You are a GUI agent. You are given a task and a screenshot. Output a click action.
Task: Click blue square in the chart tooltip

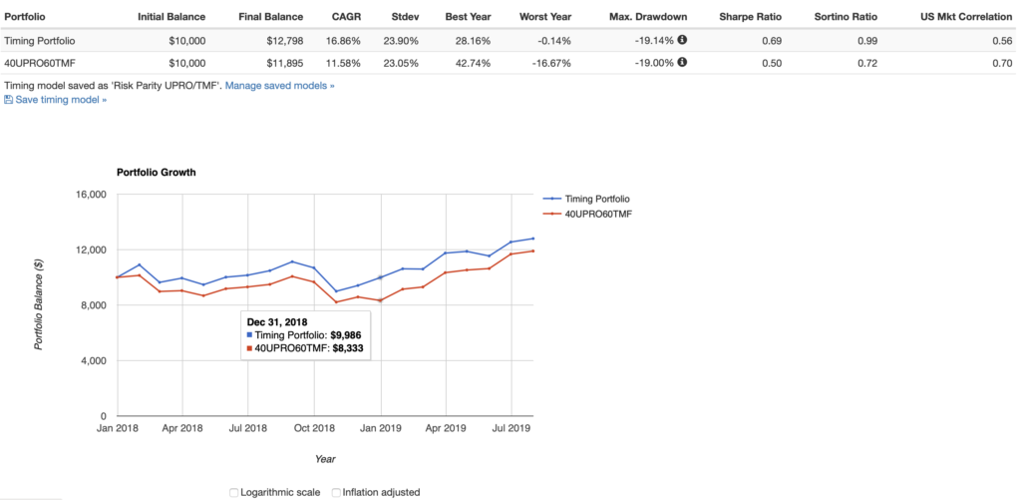coord(249,335)
